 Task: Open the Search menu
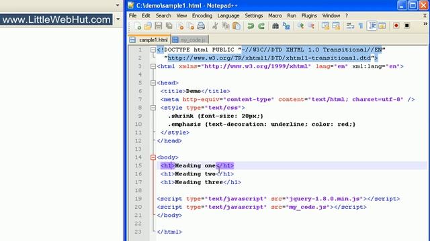tap(163, 15)
